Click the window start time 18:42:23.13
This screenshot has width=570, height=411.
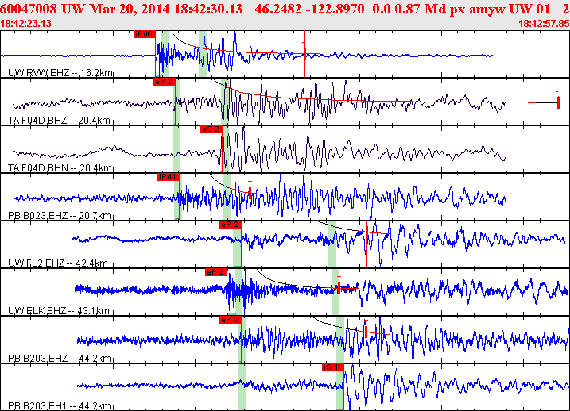click(x=25, y=24)
